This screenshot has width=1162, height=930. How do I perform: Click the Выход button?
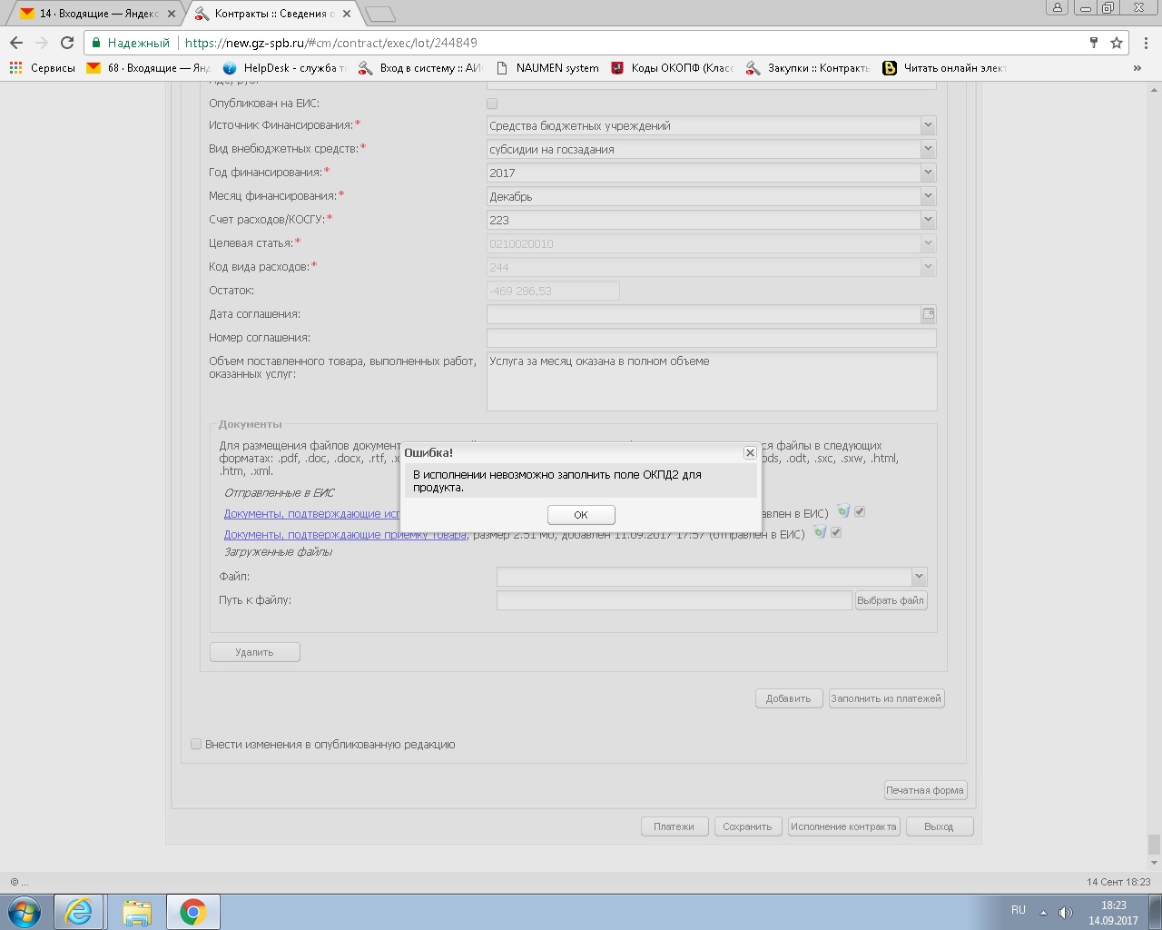click(x=939, y=826)
